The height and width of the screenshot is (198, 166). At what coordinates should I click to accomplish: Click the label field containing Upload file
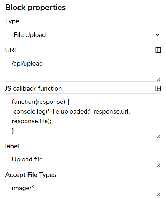[x=83, y=159]
